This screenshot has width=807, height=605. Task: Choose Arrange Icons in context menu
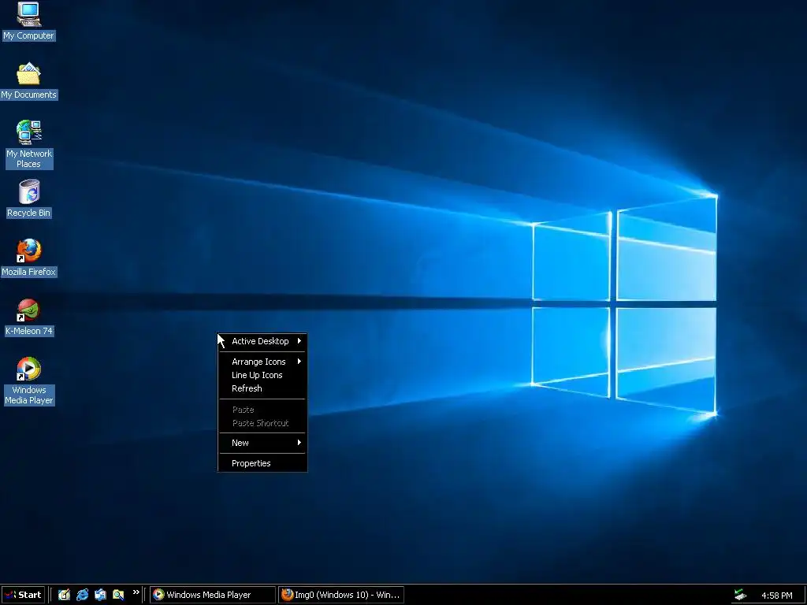pos(262,362)
